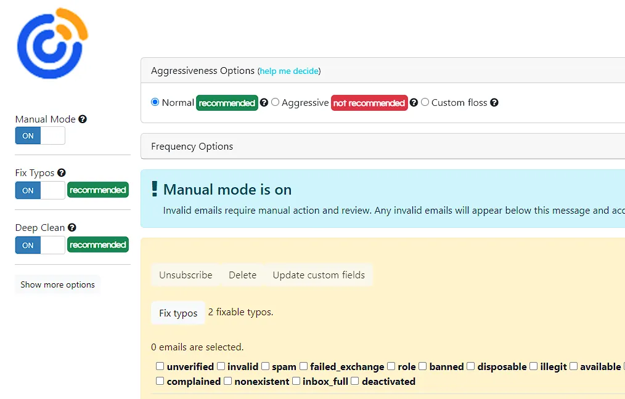625x399 pixels.
Task: Click the green recommended badge beside Fix Typos
Action: [97, 190]
